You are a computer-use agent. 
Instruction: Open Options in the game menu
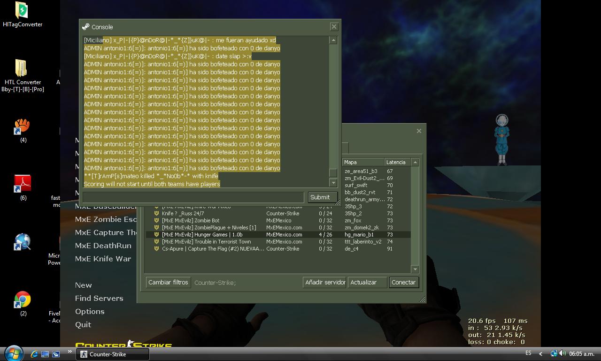click(90, 311)
